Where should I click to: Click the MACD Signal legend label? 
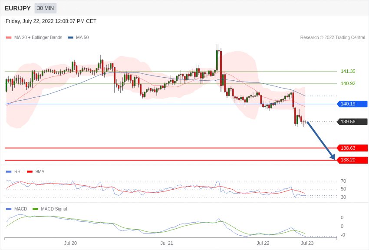pos(54,209)
